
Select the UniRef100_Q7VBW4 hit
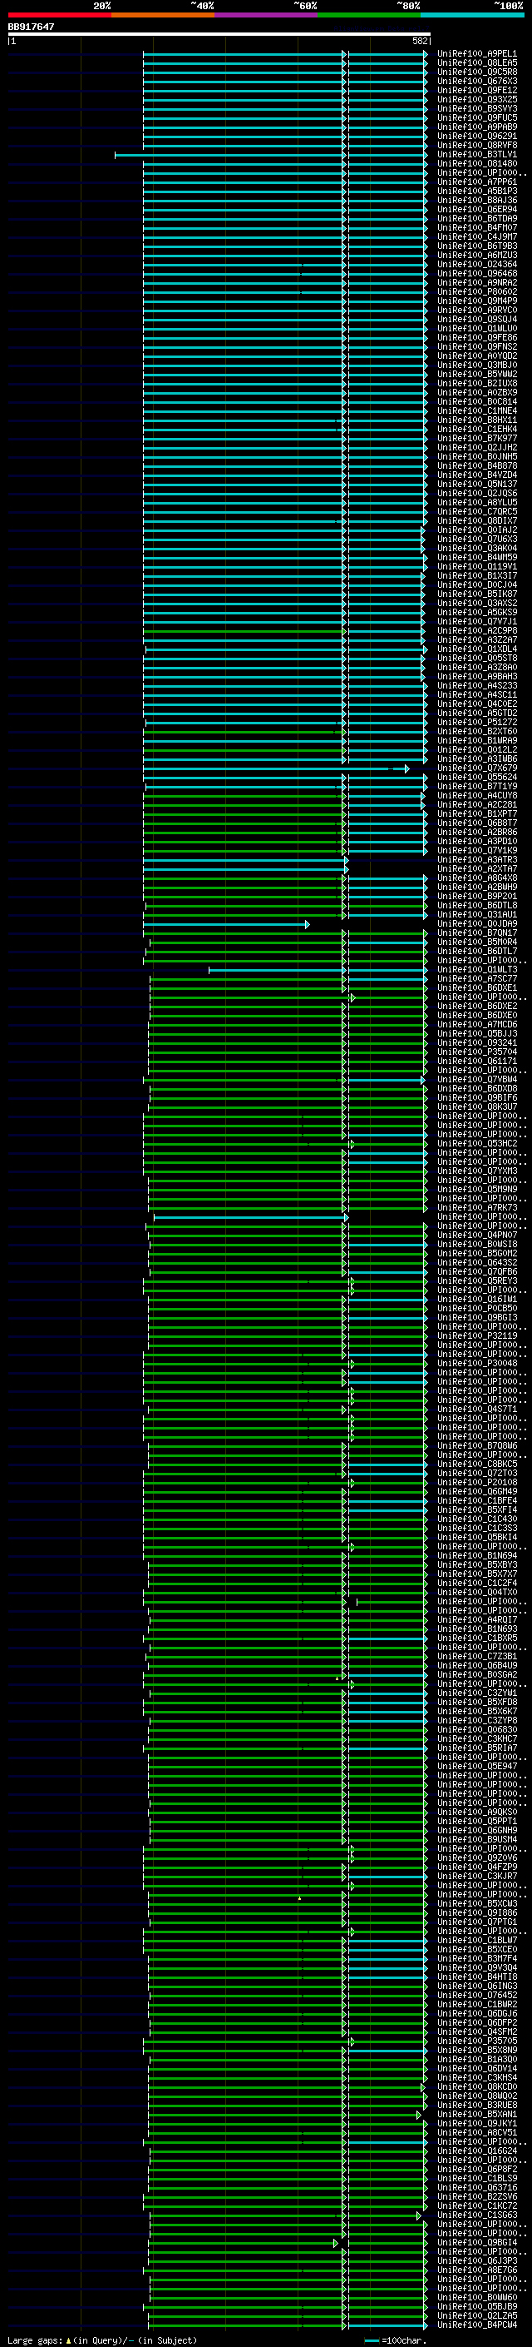pos(476,1080)
